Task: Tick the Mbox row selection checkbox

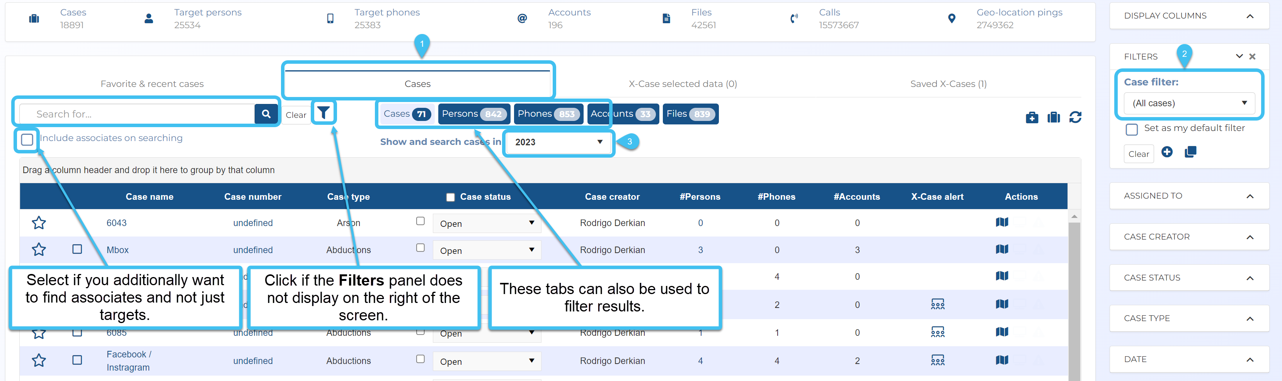Action: tap(77, 249)
